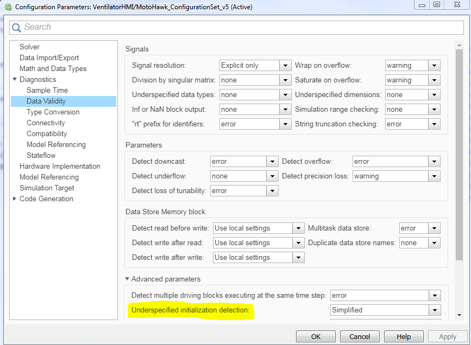This screenshot has width=471, height=345.
Task: Click the grayed-out Apply button
Action: (x=448, y=337)
